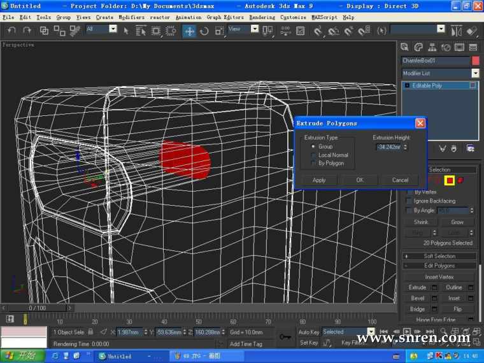Click the ChamferBox01 object color swatch
The height and width of the screenshot is (363, 484).
pos(475,60)
